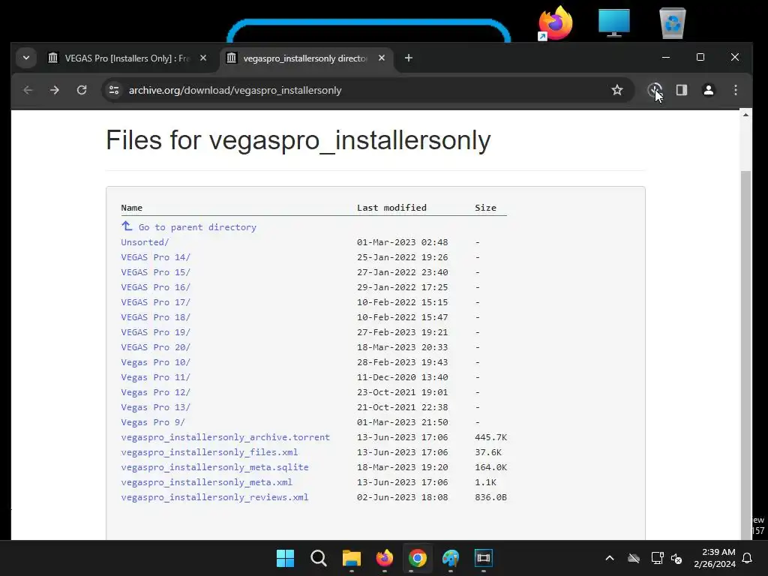Open a new browser tab
This screenshot has width=768, height=576.
click(409, 58)
